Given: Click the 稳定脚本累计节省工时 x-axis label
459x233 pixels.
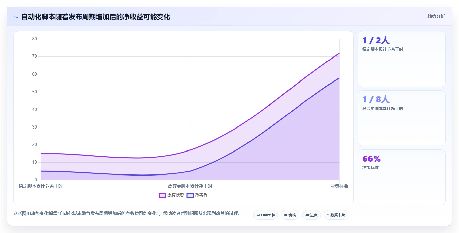Looking at the screenshot, I should 41,186.
